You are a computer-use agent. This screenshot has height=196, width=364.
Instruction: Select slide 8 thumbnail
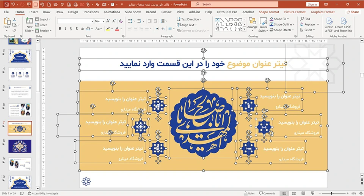20,146
